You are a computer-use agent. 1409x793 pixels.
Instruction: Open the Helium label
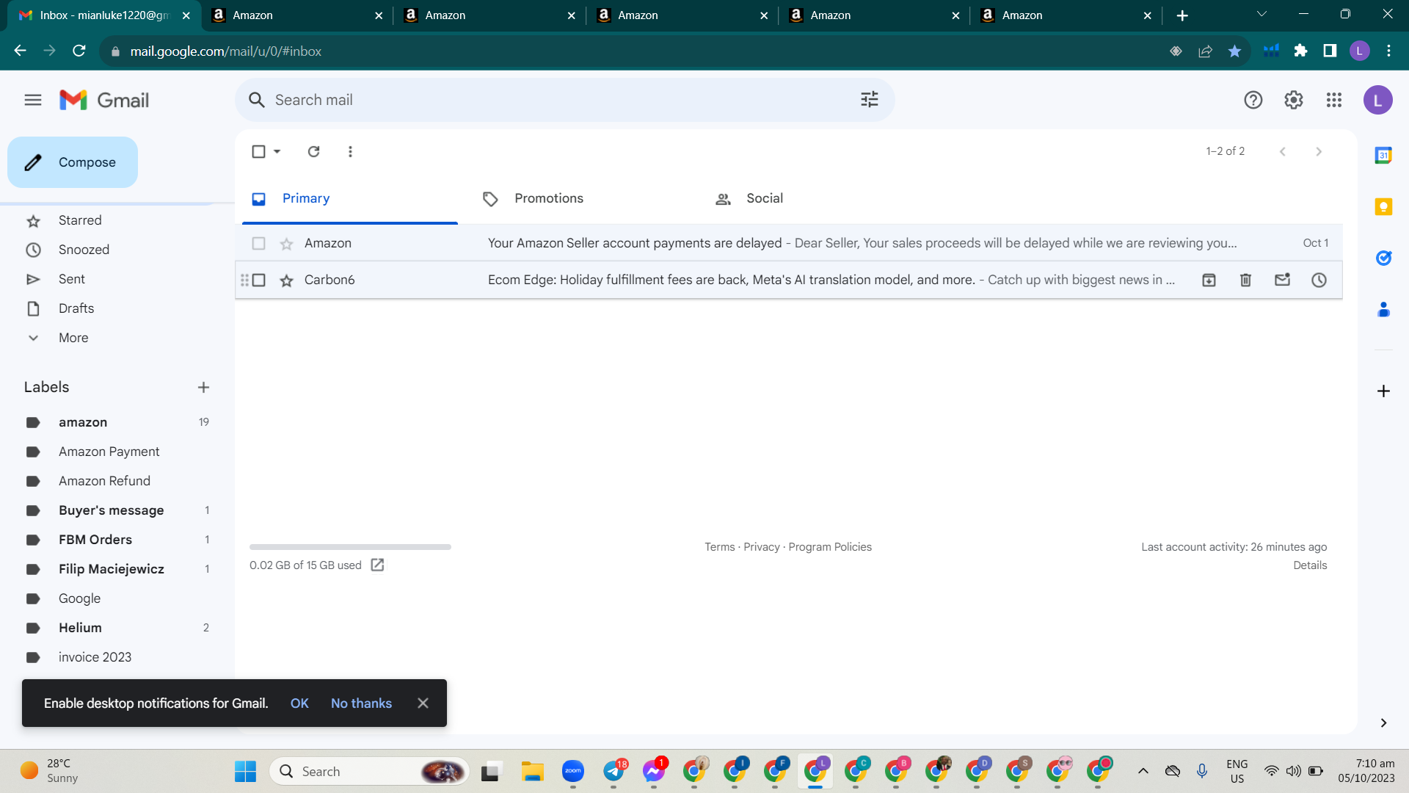click(80, 628)
